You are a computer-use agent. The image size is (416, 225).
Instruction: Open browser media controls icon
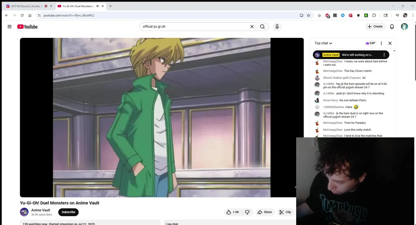pos(397,15)
